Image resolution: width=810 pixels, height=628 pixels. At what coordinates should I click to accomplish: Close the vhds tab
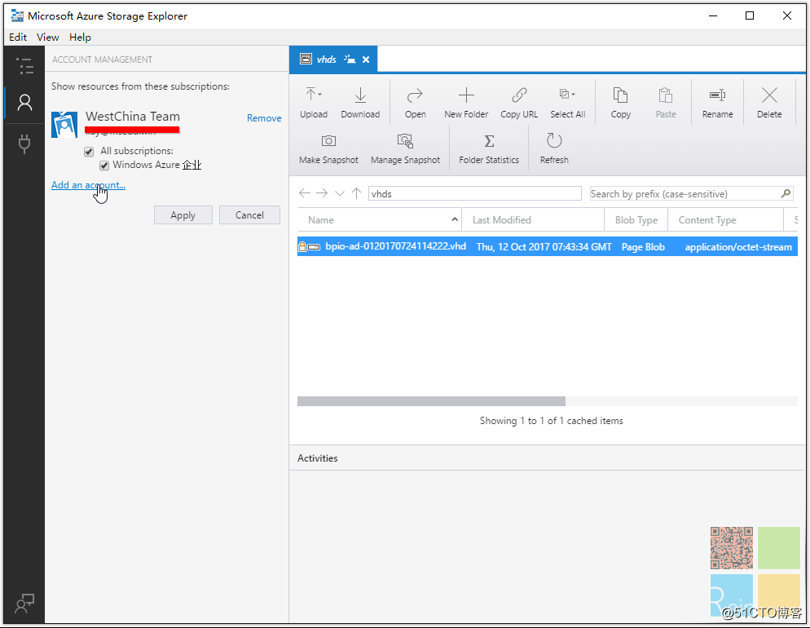(x=366, y=60)
